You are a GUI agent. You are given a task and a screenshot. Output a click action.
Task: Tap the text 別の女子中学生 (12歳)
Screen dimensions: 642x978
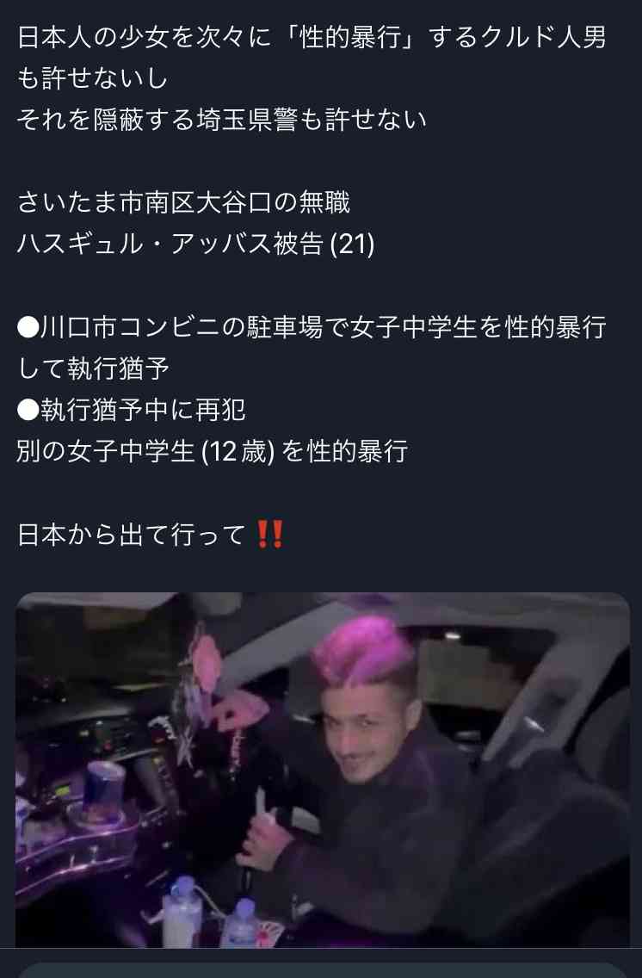pos(145,451)
